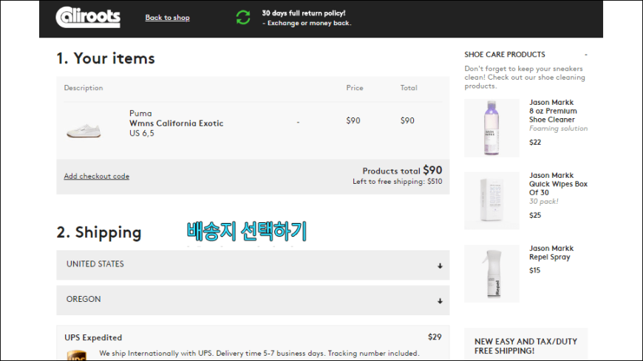Collapse the Shoe Care Products section
This screenshot has width=643, height=361.
point(586,55)
